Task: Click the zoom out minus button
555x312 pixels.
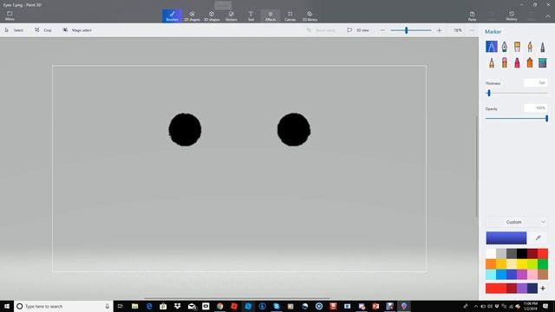Action: tap(382, 30)
